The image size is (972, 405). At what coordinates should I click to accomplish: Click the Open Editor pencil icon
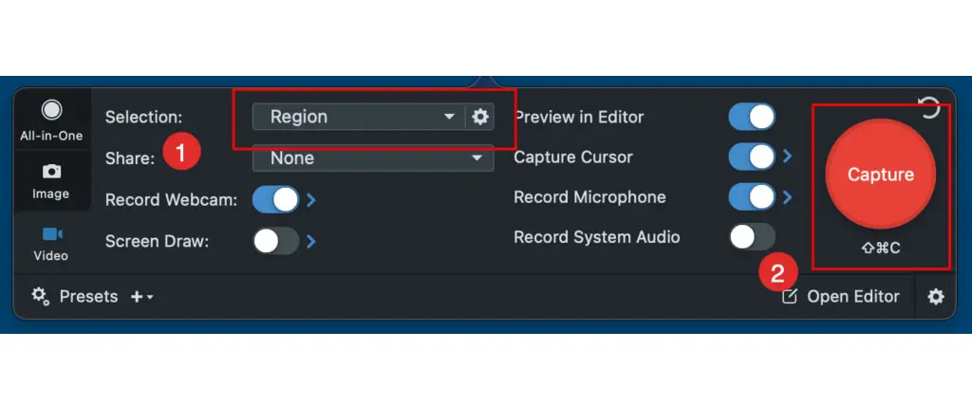tap(790, 297)
